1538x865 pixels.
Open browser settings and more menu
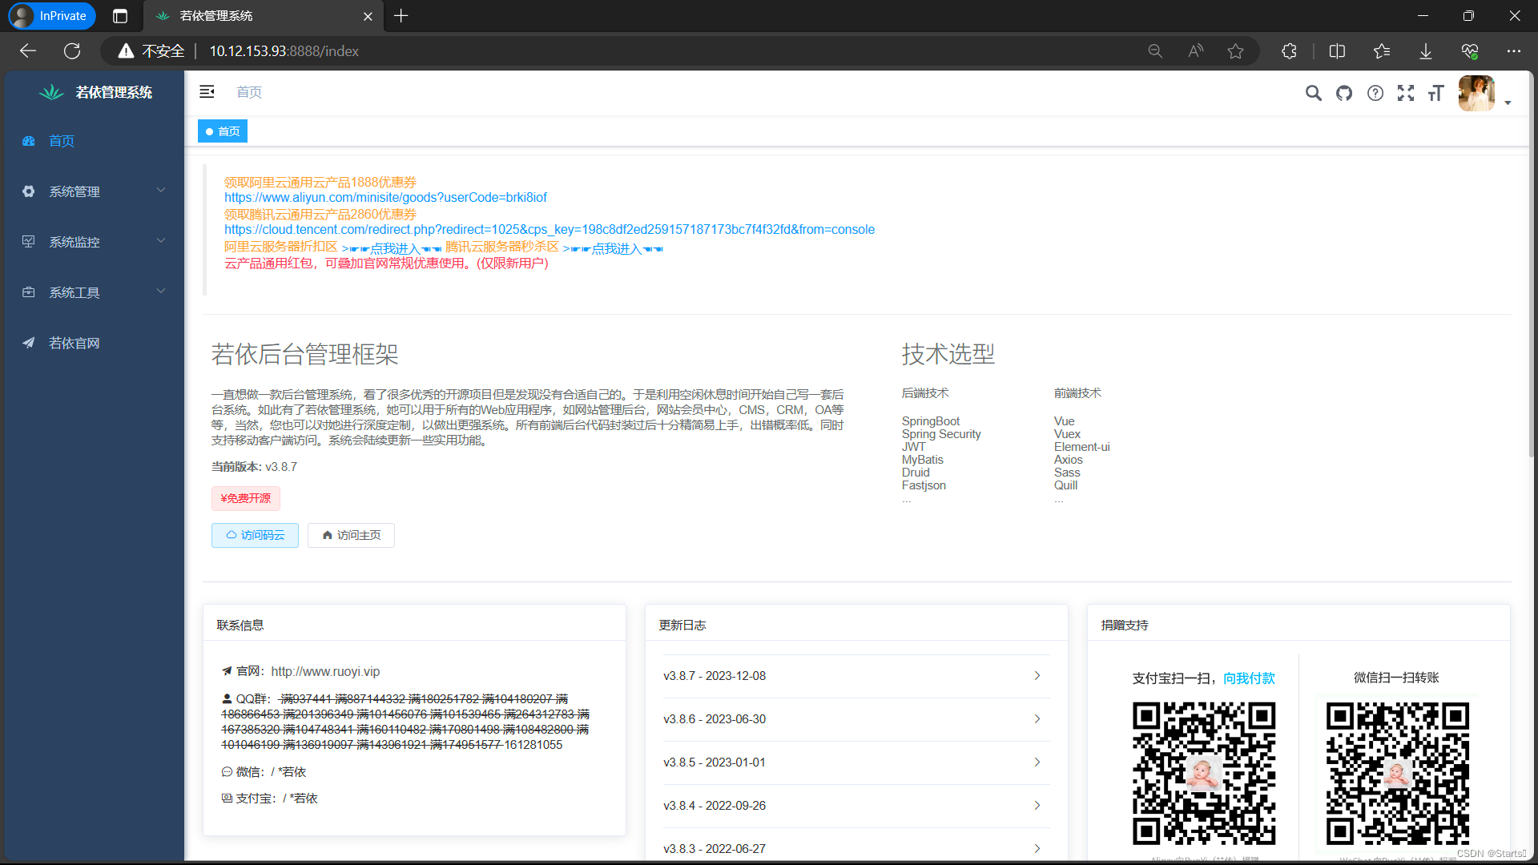[x=1513, y=51]
